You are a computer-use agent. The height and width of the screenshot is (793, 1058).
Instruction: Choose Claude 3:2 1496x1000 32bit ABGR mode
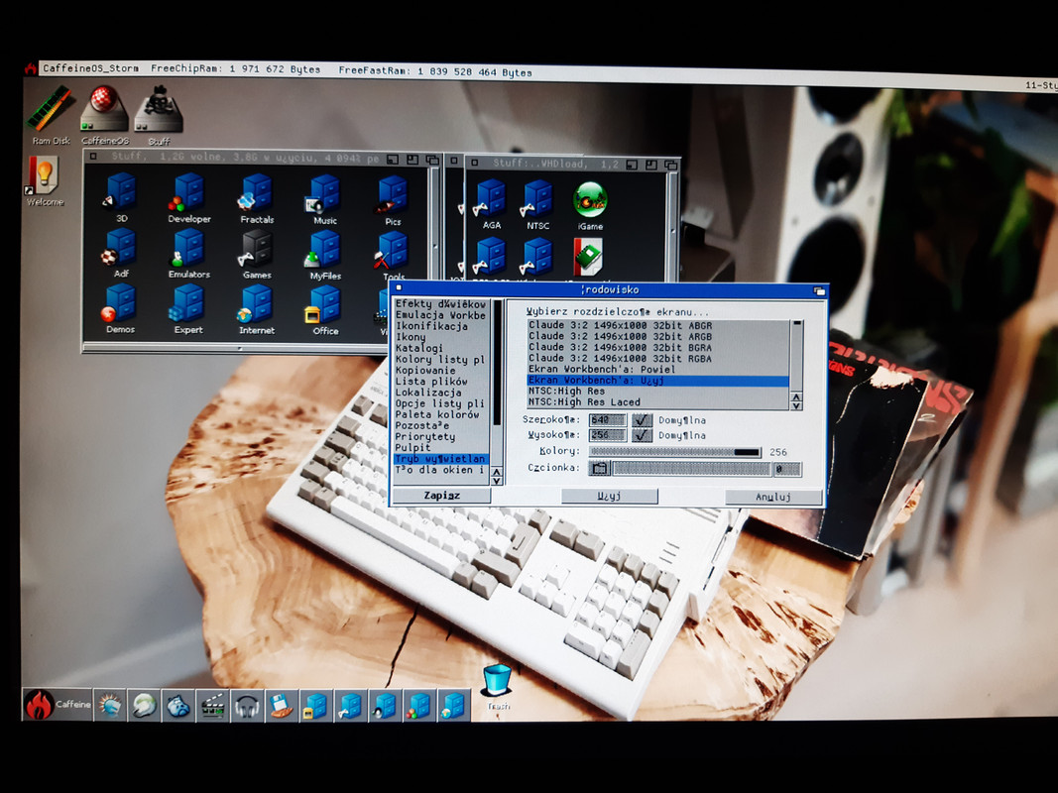click(x=657, y=325)
